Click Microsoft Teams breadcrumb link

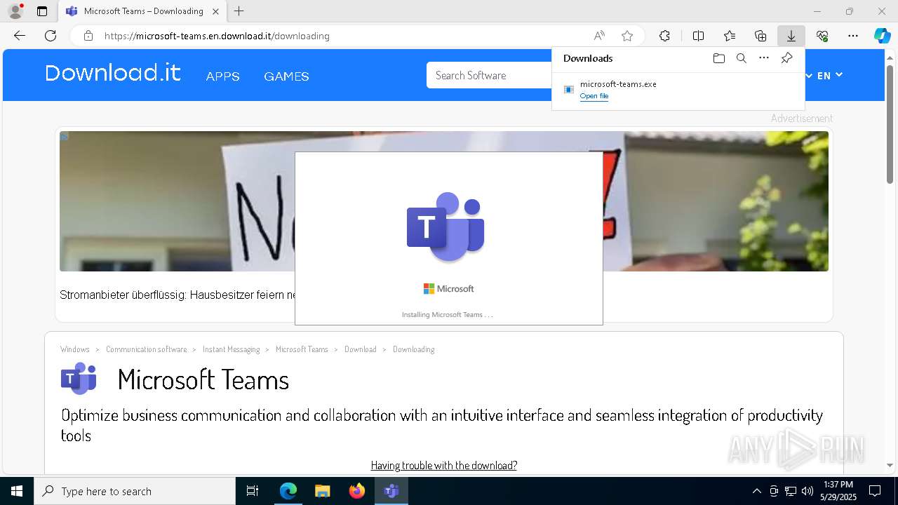coord(302,349)
